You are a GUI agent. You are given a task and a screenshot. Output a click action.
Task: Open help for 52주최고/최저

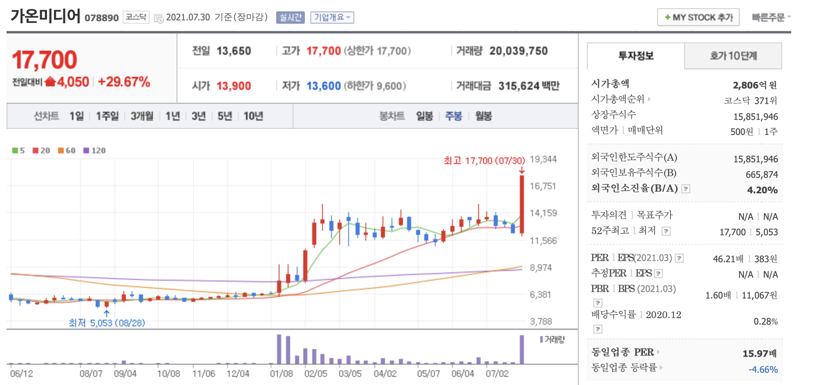coord(666,232)
